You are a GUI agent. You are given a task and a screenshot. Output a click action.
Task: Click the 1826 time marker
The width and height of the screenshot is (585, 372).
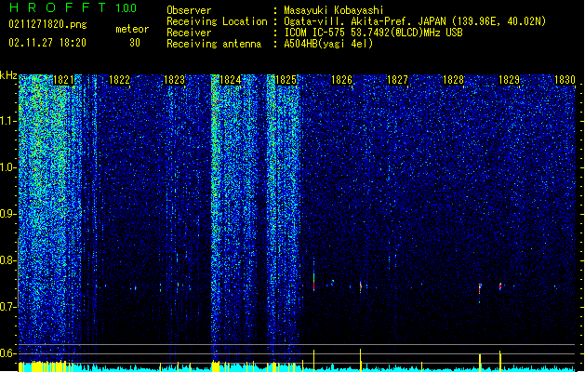pyautogui.click(x=341, y=80)
